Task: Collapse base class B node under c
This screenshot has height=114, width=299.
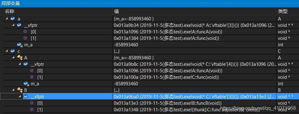Action: 13,90
